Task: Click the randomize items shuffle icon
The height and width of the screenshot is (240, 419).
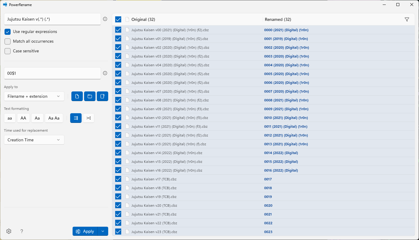Action: click(x=89, y=118)
